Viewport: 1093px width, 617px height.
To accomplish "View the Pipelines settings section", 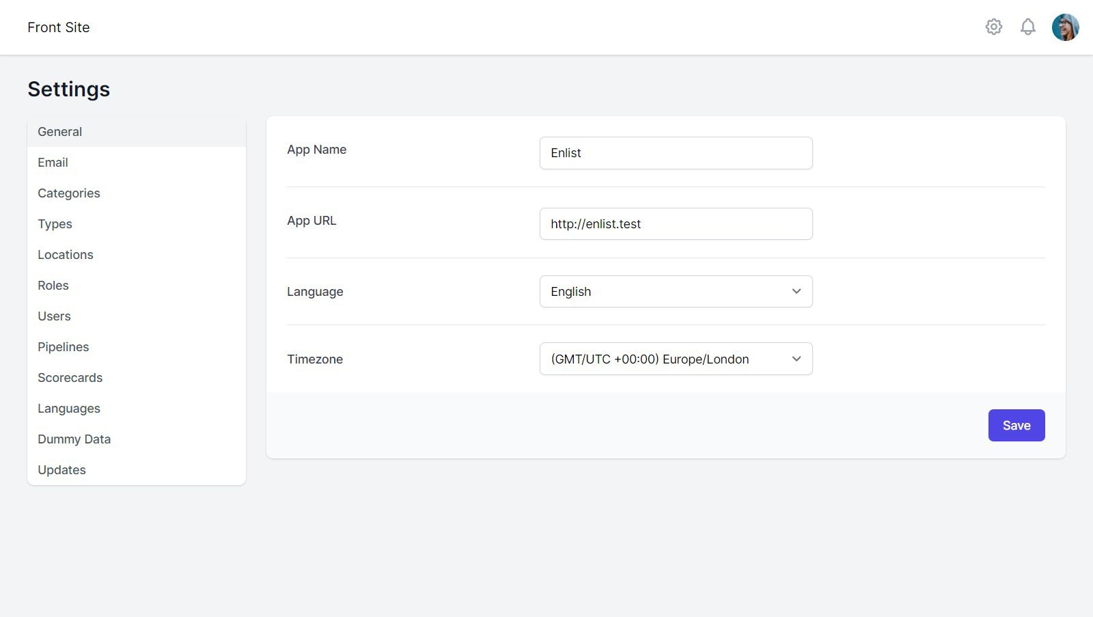I will [x=63, y=346].
